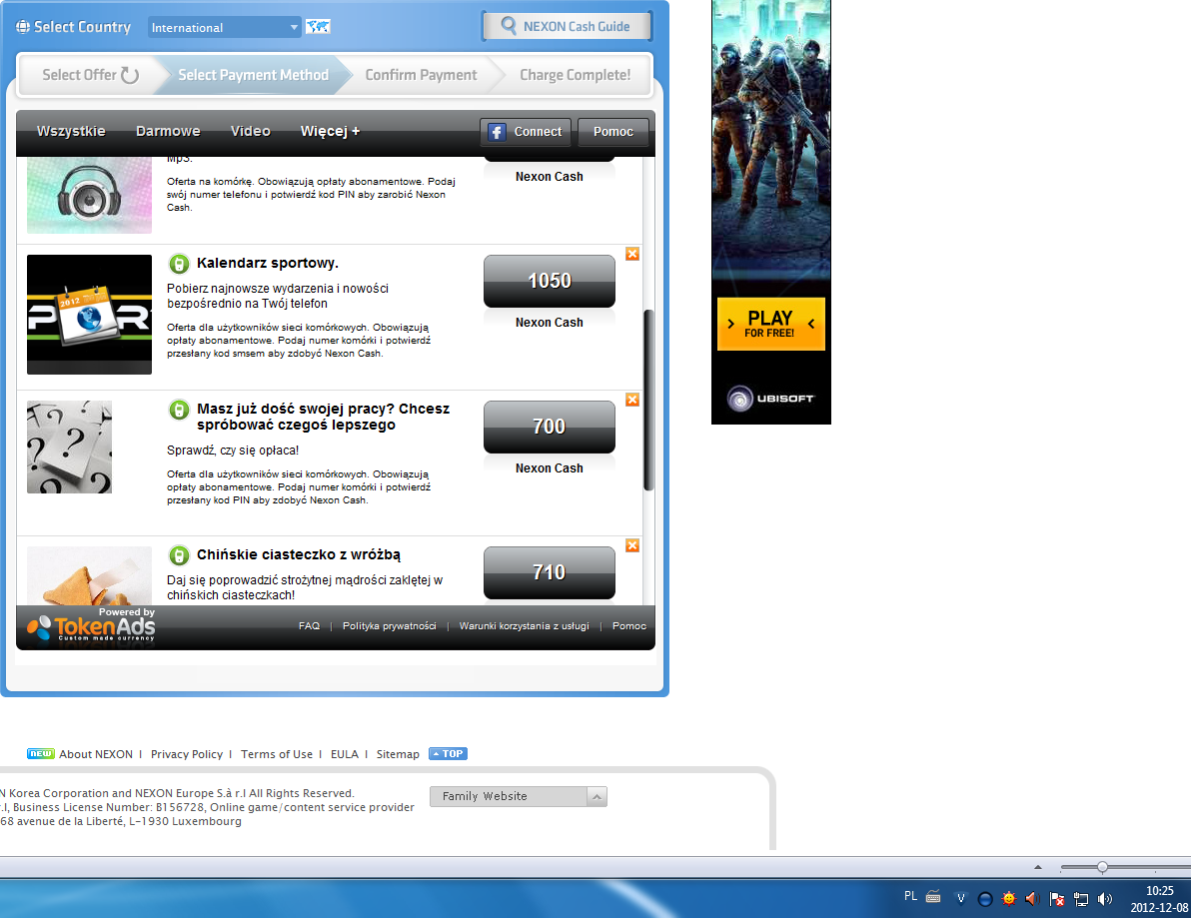1191x918 pixels.
Task: Click the refresh arrow next to Select Offer
Action: 130,74
